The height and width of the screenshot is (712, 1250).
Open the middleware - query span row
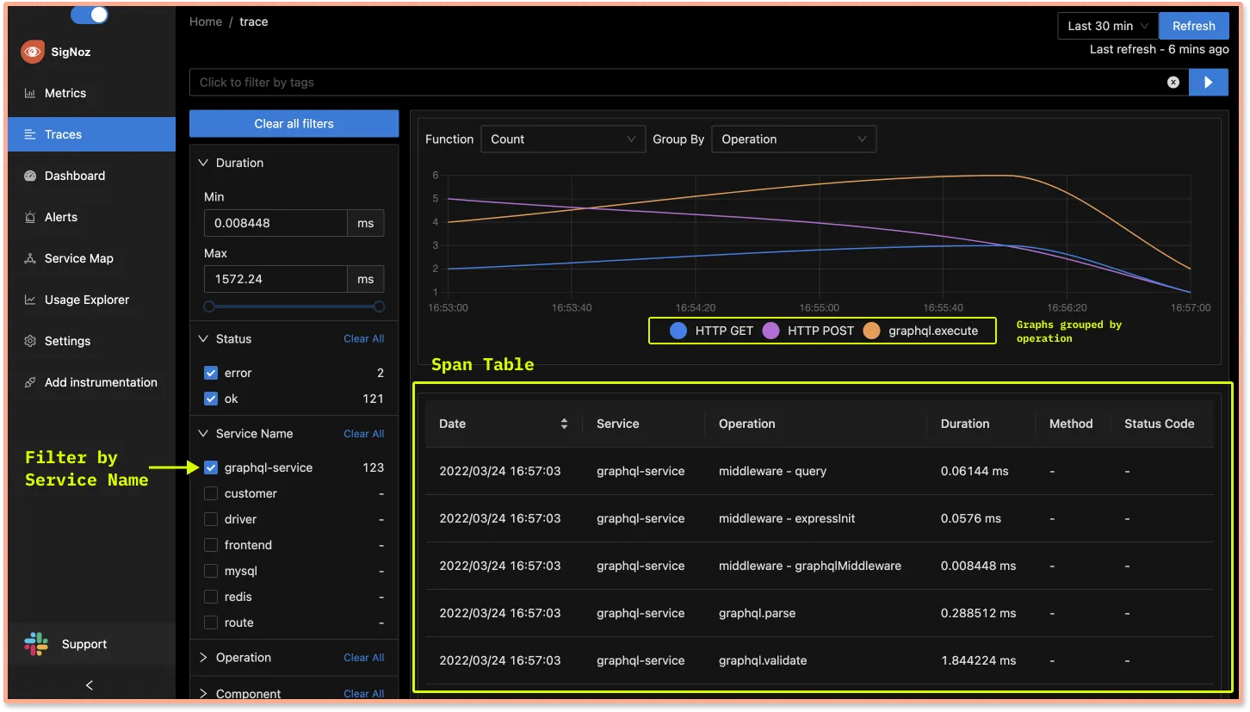[819, 471]
